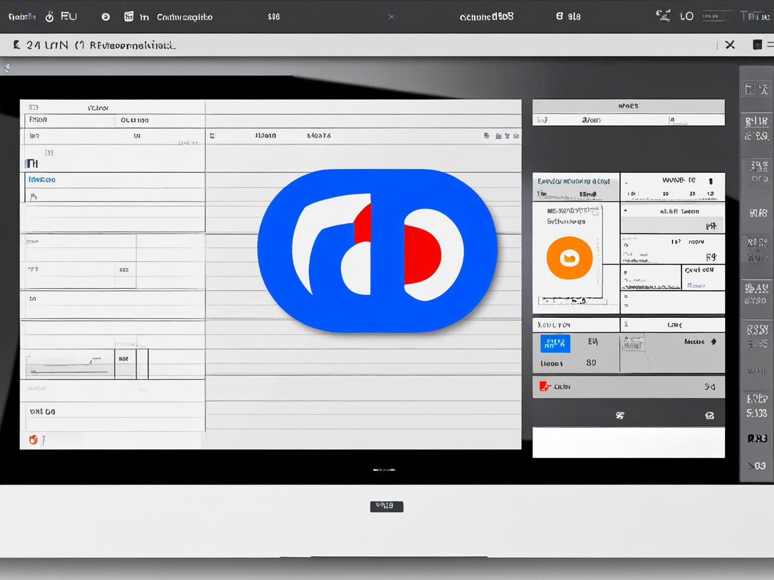This screenshot has height=580, width=774.
Task: Click the small red icon at bottom-left of form
Action: (33, 440)
